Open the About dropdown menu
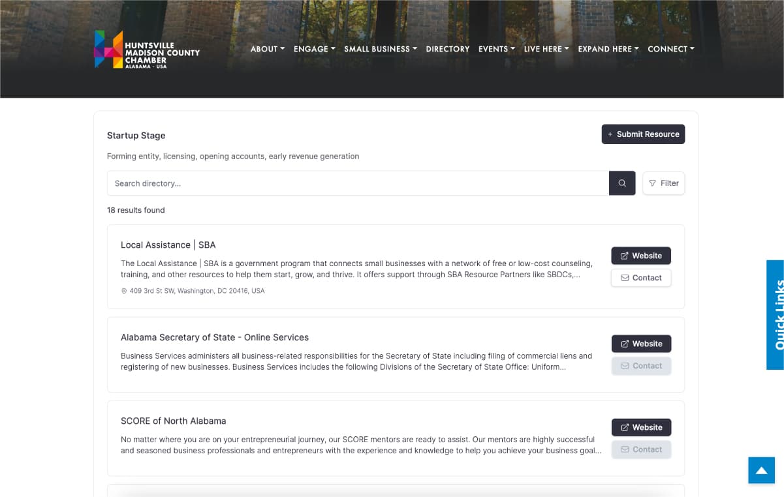Image resolution: width=784 pixels, height=497 pixels. [268, 49]
